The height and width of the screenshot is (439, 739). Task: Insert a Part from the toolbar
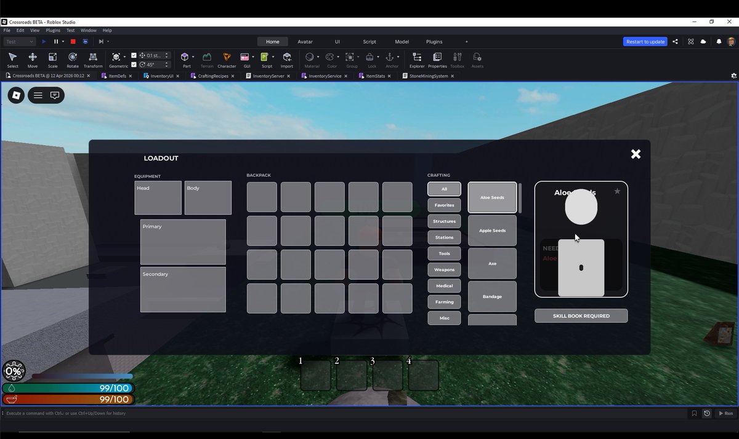click(186, 60)
